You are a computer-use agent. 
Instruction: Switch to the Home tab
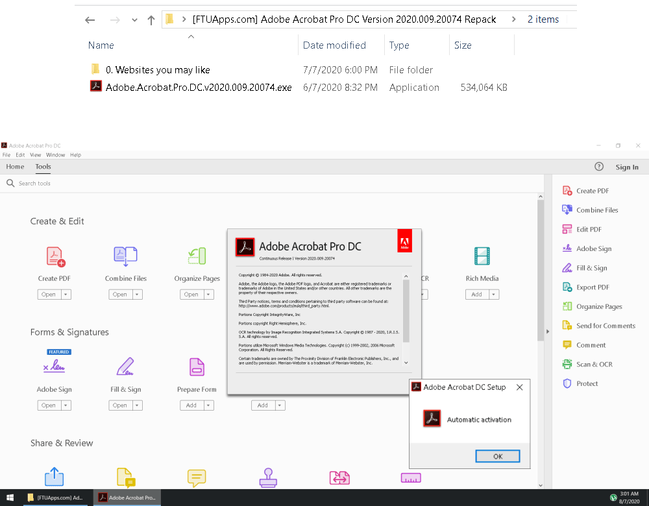pyautogui.click(x=16, y=167)
